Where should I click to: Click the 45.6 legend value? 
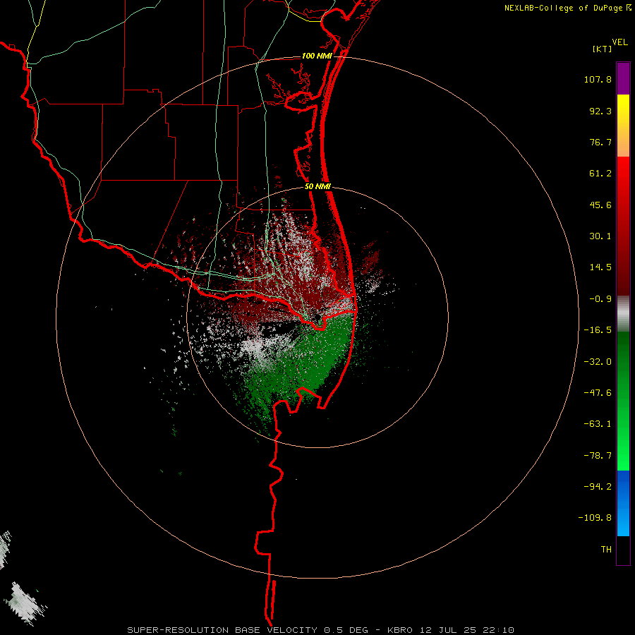[600, 205]
